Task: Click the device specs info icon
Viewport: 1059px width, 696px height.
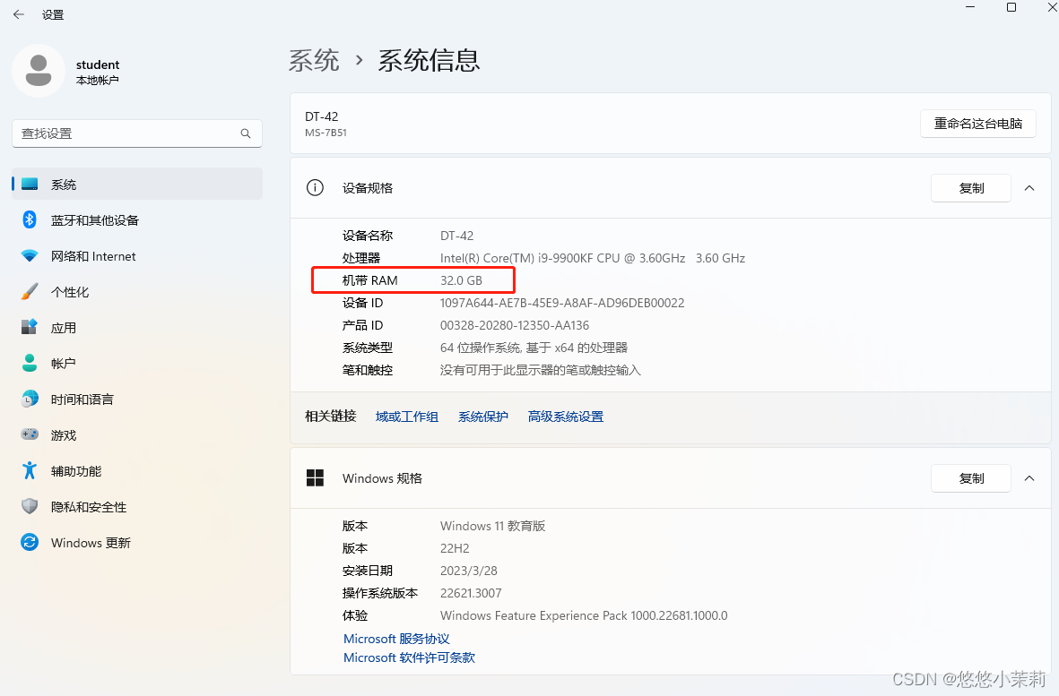Action: [x=315, y=187]
